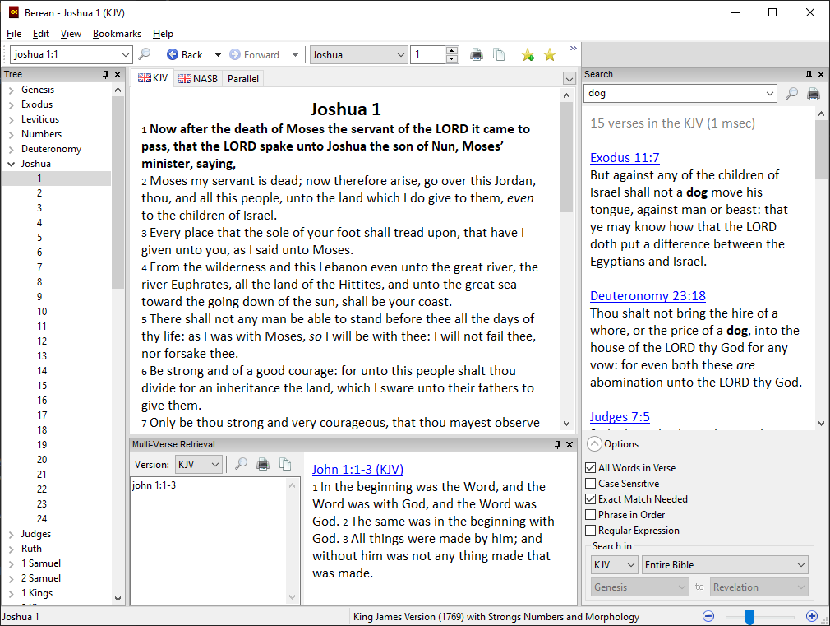Click the zoom slider handle in the status bar
The image size is (830, 626).
(x=749, y=617)
